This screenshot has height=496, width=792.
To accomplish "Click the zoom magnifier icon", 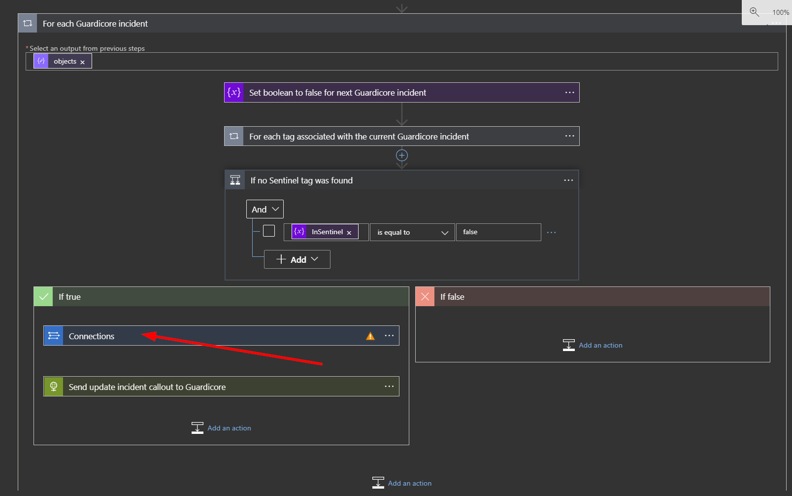I will [754, 12].
